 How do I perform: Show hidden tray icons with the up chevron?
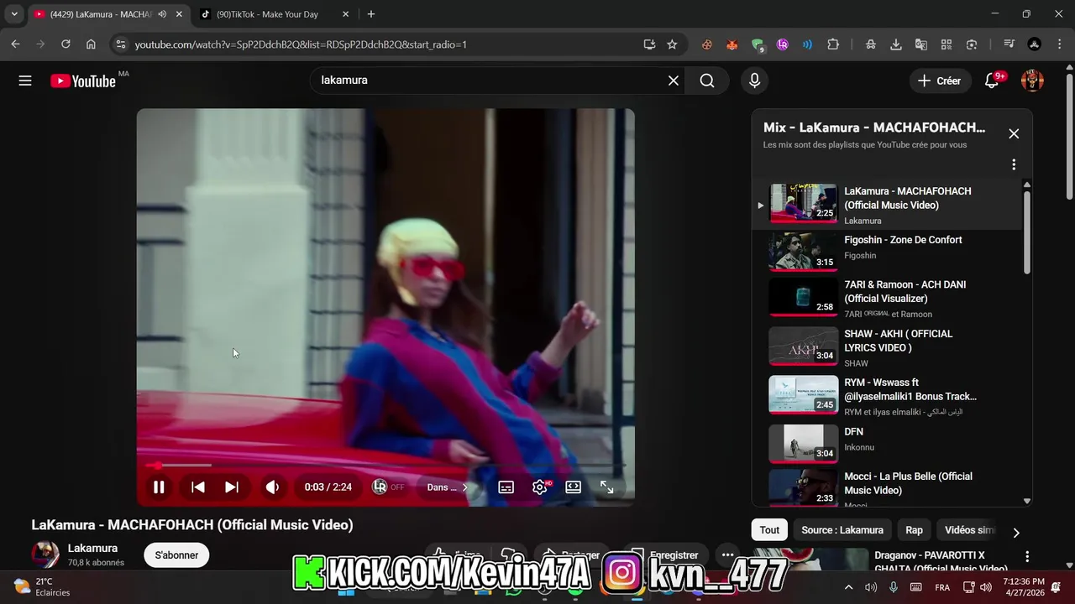coord(848,587)
